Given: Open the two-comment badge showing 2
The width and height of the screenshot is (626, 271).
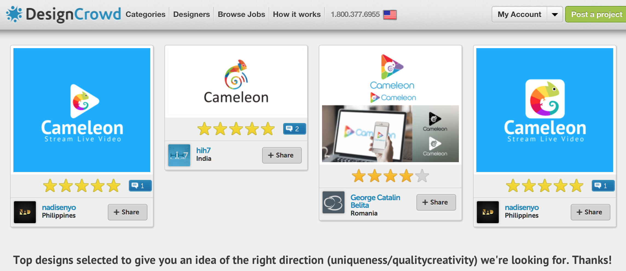Looking at the screenshot, I should 294,129.
